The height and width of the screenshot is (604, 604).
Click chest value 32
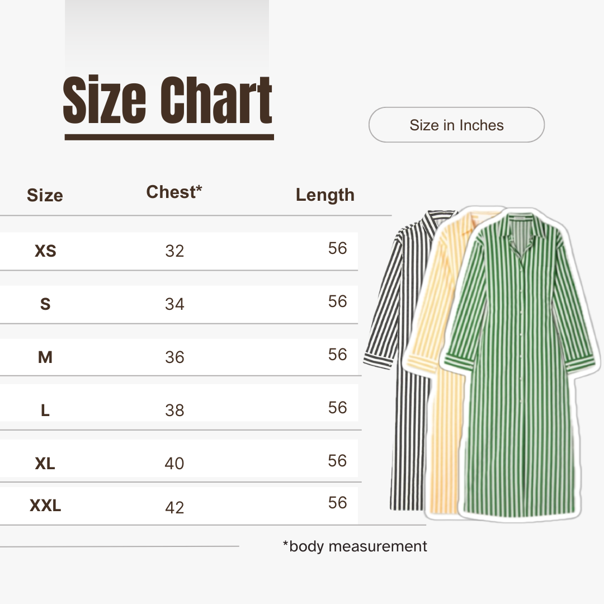coord(174,251)
